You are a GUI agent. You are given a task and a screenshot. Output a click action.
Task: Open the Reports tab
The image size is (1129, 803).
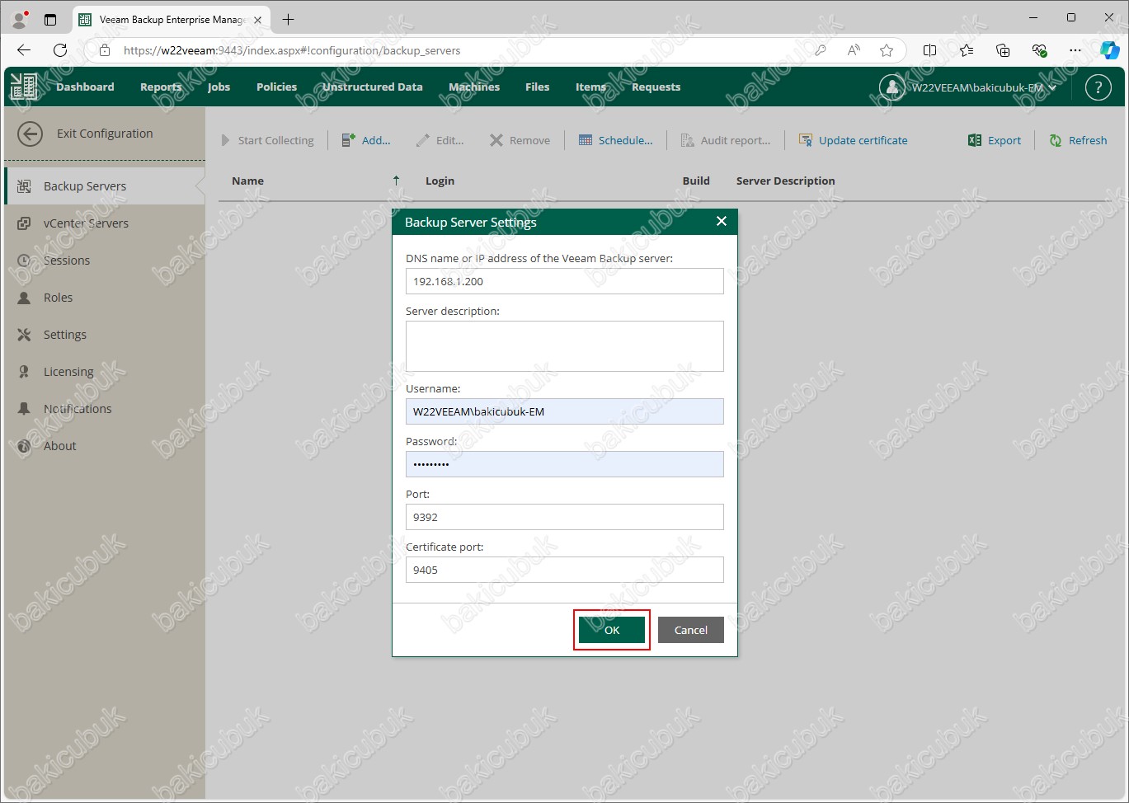[161, 87]
